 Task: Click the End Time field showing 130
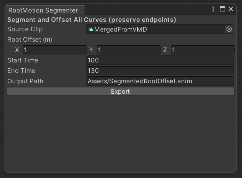pos(160,71)
